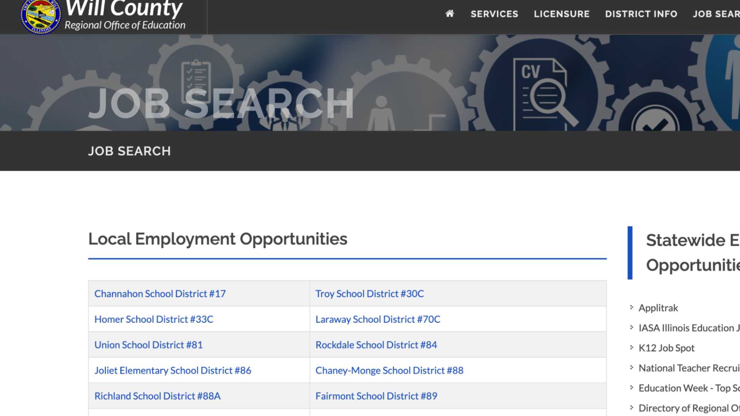The height and width of the screenshot is (416, 740).
Task: Open the Services menu
Action: pos(494,14)
